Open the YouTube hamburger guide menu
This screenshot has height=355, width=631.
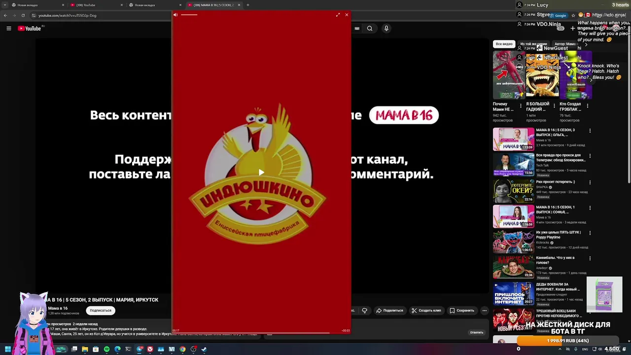9,29
